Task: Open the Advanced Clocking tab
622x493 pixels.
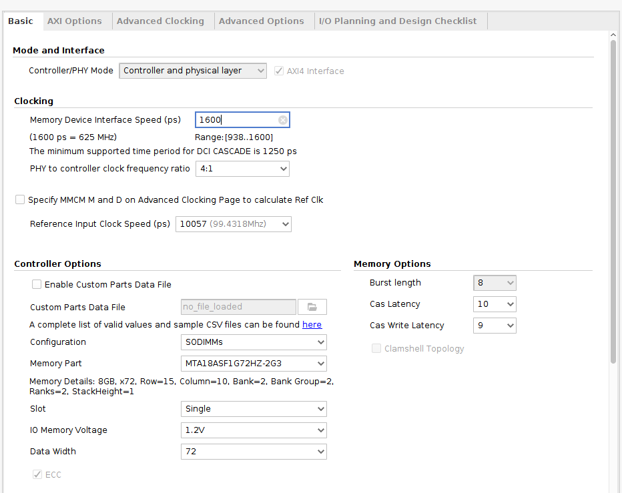Action: (x=160, y=21)
